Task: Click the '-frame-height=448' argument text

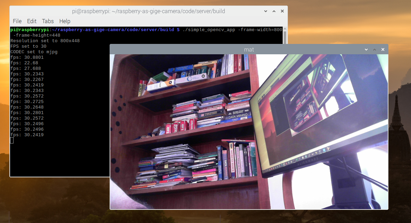Action: tap(37, 35)
